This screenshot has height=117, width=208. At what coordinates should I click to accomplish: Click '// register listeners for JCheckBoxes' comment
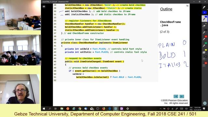tap(88, 21)
